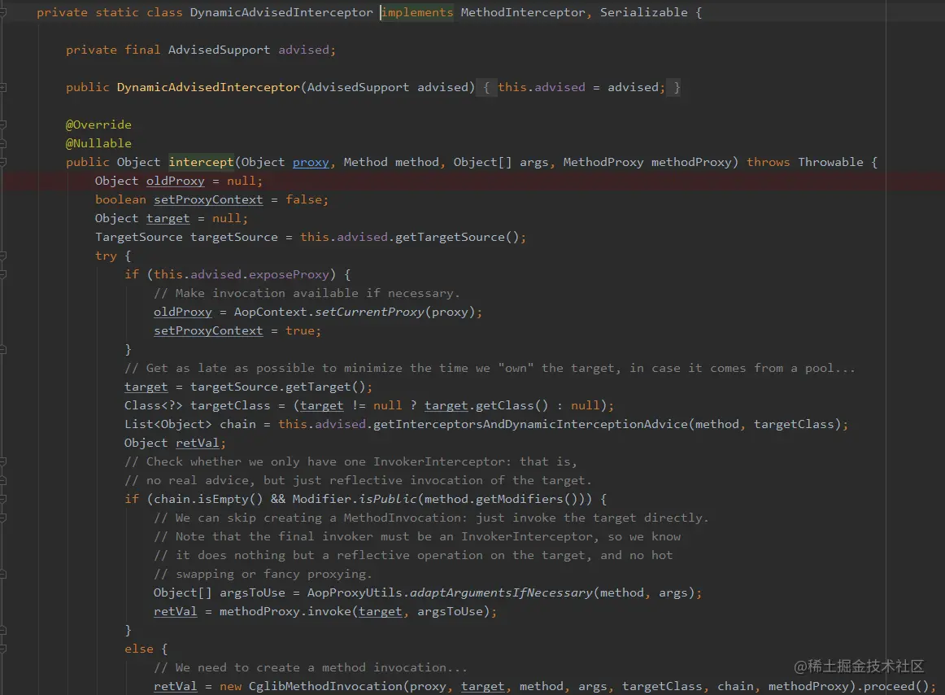Click 'retVal' in the 'Object retVal;' line
Viewport: 945px width, 695px height.
pyautogui.click(x=198, y=443)
